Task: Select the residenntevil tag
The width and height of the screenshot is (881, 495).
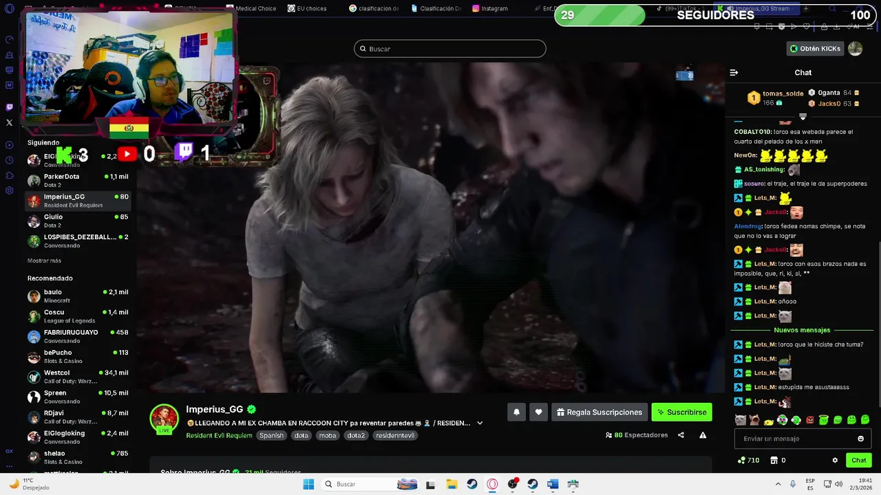Action: pyautogui.click(x=395, y=435)
